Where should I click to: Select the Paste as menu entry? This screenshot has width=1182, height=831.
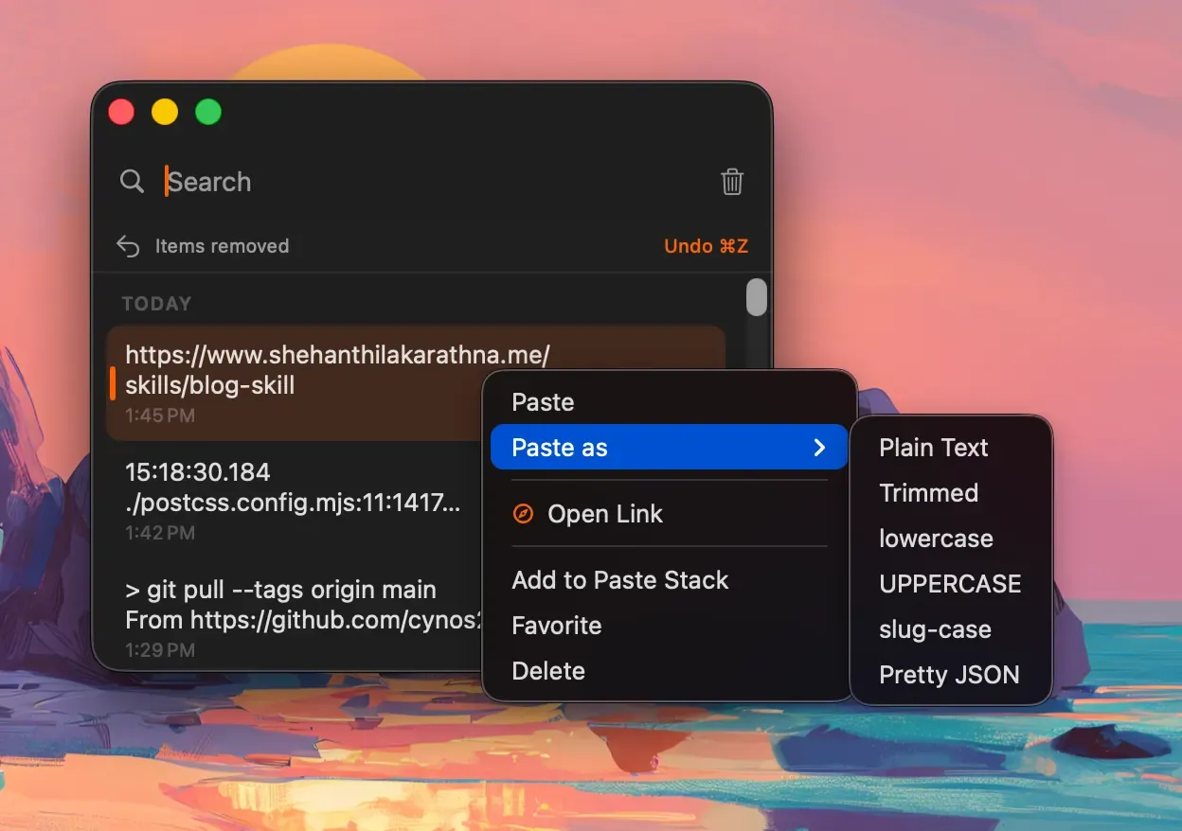pos(669,448)
